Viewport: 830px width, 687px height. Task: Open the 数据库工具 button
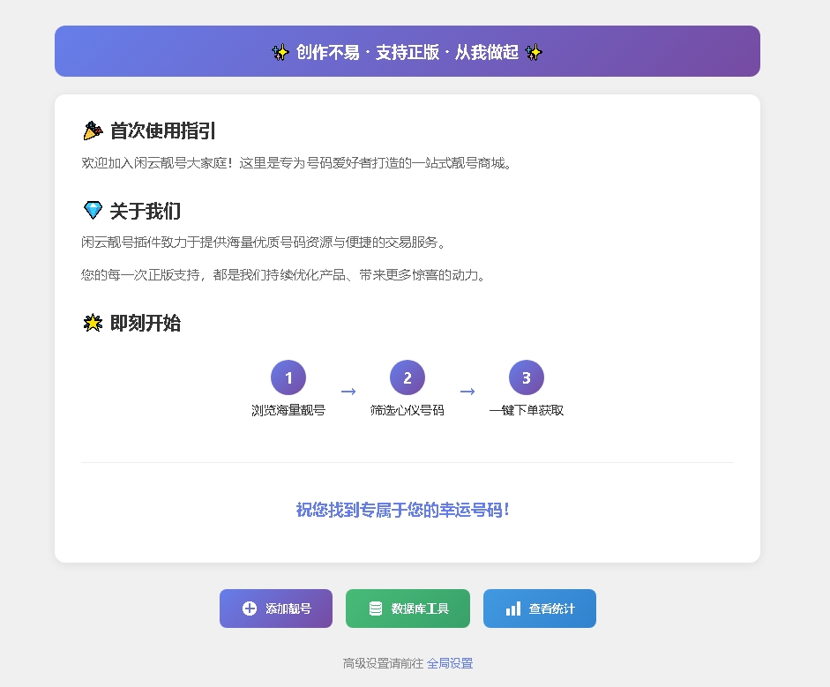[x=408, y=609]
